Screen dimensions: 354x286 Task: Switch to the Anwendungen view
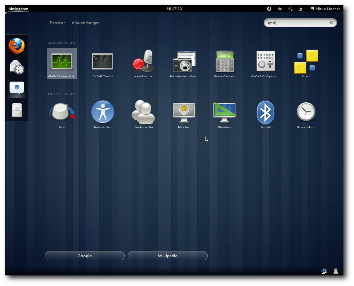[x=86, y=23]
